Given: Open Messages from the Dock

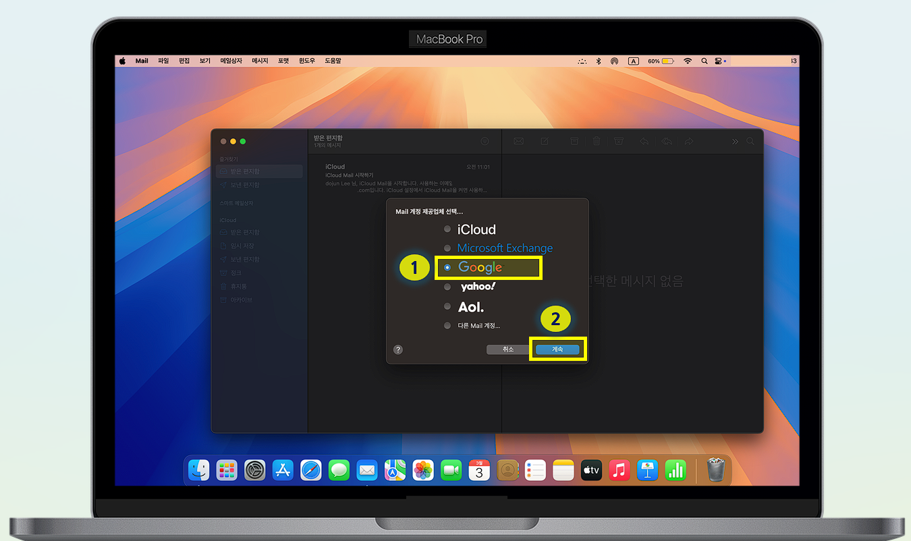Looking at the screenshot, I should click(x=339, y=469).
